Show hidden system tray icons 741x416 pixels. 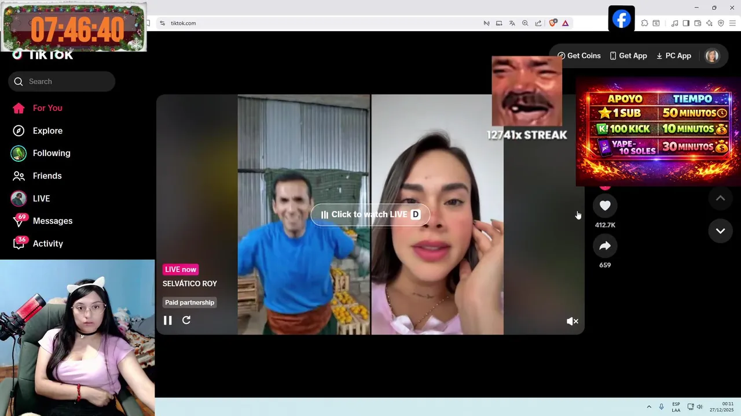[648, 407]
